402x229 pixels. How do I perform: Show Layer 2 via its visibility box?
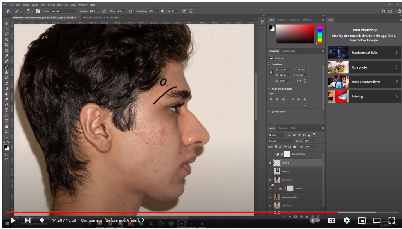[x=270, y=171]
